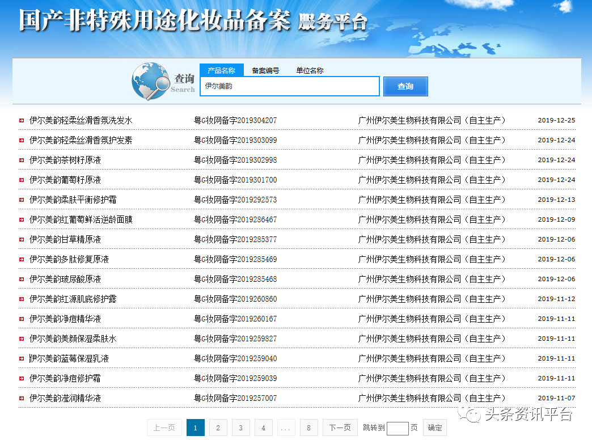
Task: Click red bullet icon beside 伊尔美韵净痘精华液
Action: [21, 319]
